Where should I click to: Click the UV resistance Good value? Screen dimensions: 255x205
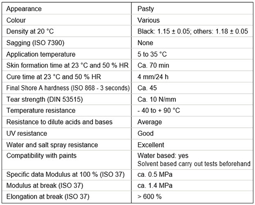(146, 133)
